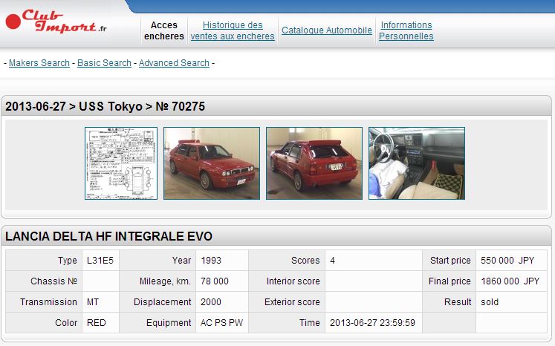The width and height of the screenshot is (555, 346).
Task: View the auction sheet thumbnail
Action: point(121,163)
